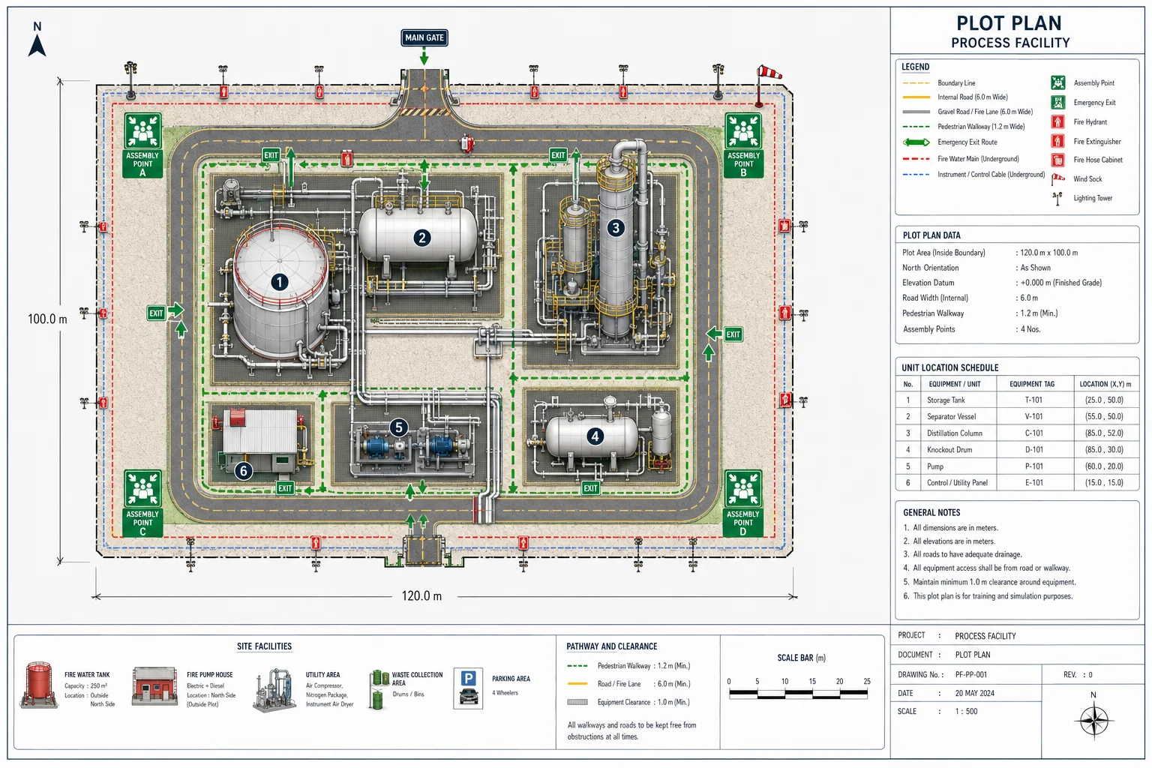Click marker 2 on the separator vessel
The image size is (1152, 768).
click(422, 238)
